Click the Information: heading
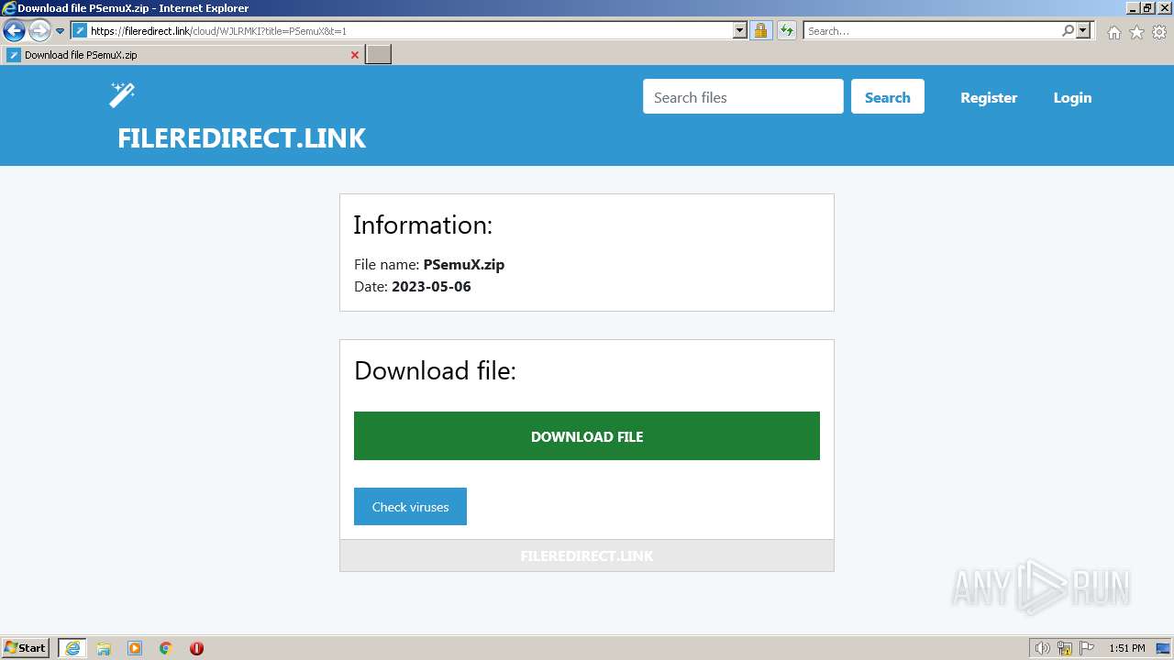1174x660 pixels. pos(423,225)
